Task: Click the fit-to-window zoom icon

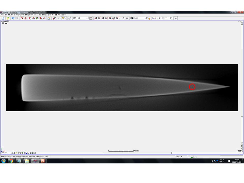Action: click(127, 18)
